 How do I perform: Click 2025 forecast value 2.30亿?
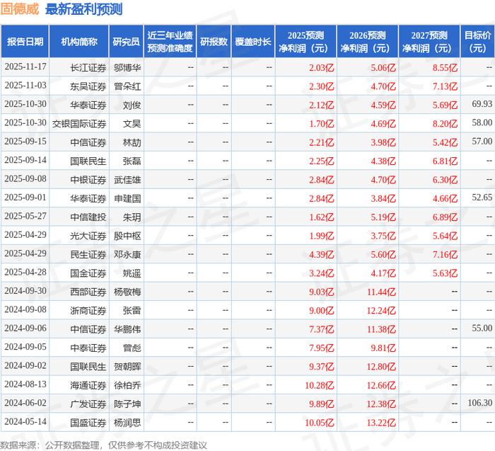tap(321, 86)
